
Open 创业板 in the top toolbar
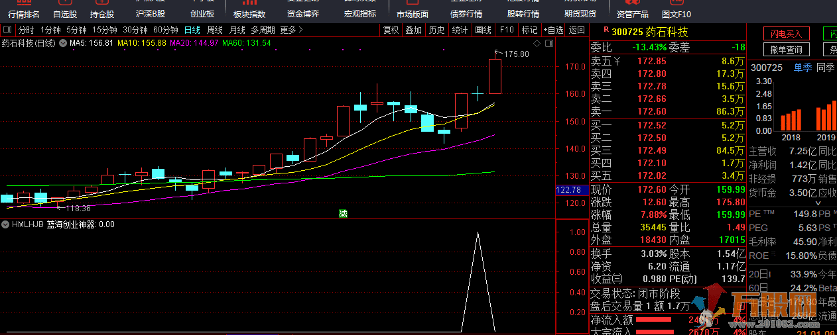[202, 14]
